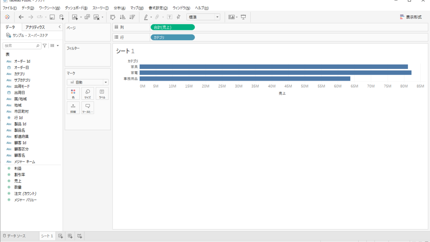430x242 pixels.
Task: Click the カテゴリ pill on Rows
Action: pyautogui.click(x=173, y=37)
